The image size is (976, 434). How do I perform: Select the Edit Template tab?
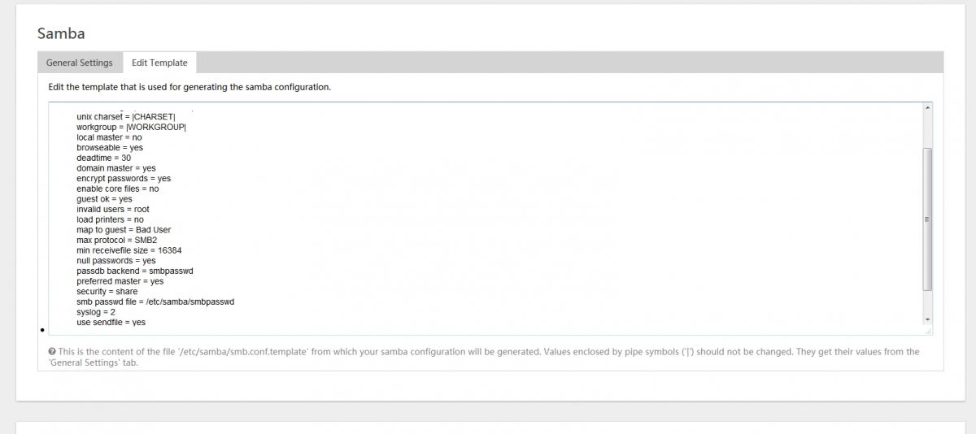tap(159, 63)
